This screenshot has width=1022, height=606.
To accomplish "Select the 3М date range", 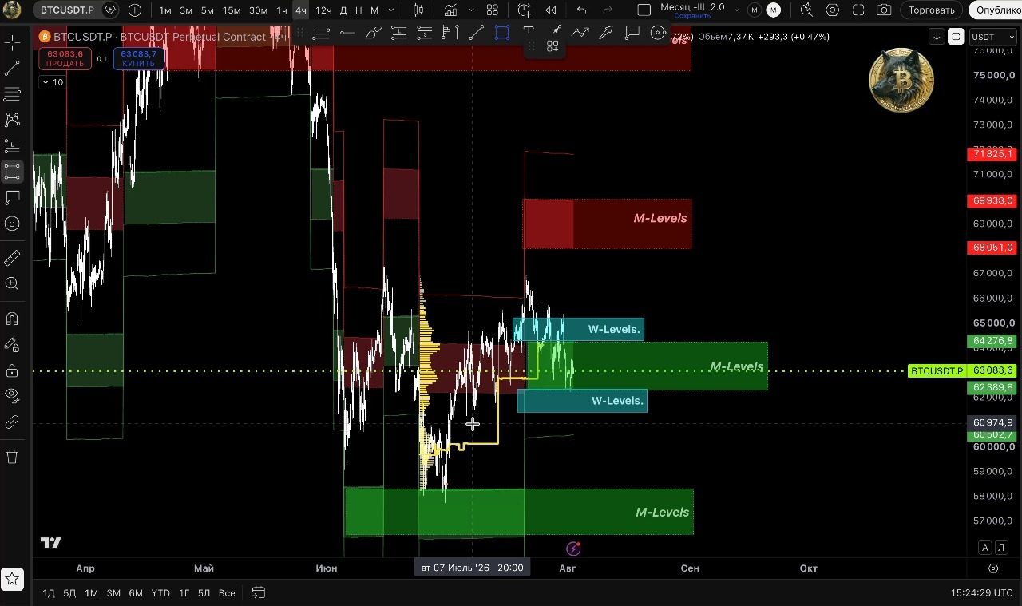I will [113, 593].
